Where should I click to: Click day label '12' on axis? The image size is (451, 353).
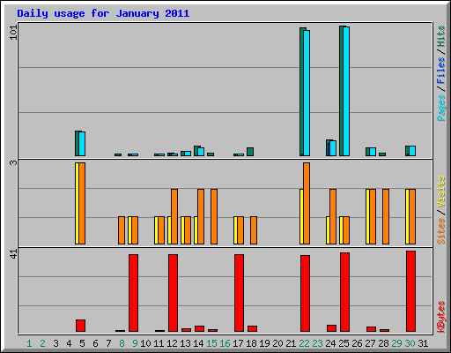(172, 343)
